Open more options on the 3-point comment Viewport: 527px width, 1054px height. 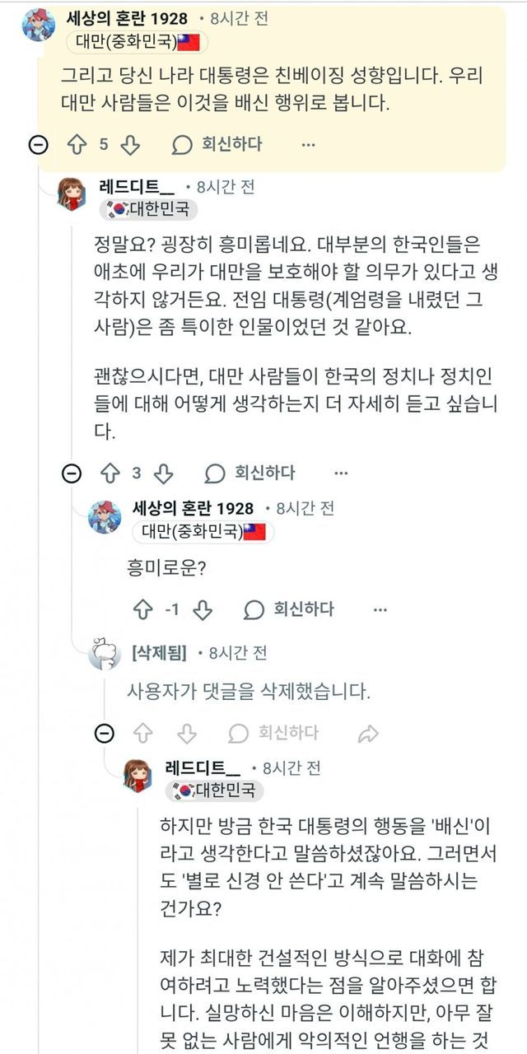[341, 473]
